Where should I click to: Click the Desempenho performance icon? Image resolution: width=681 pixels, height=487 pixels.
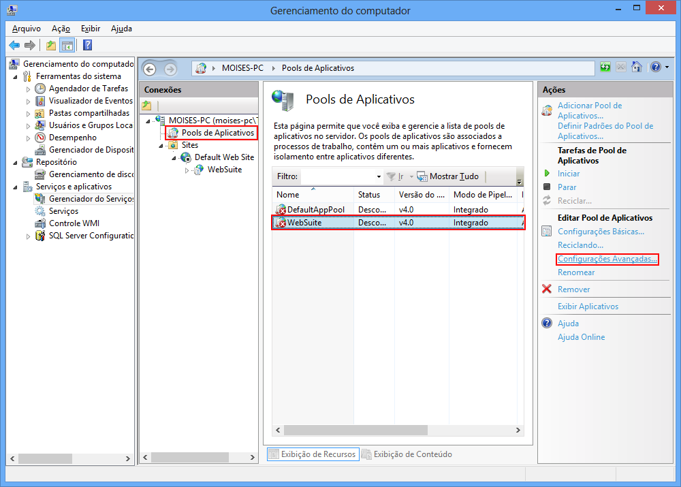pos(40,138)
